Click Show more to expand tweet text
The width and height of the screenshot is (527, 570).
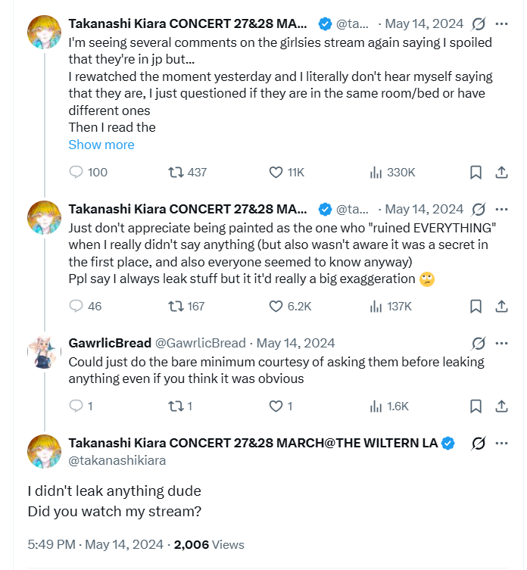pos(101,145)
